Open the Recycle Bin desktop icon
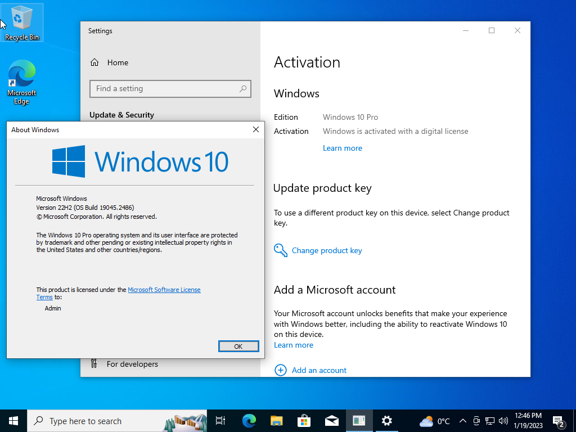The width and height of the screenshot is (576, 432). pyautogui.click(x=22, y=22)
